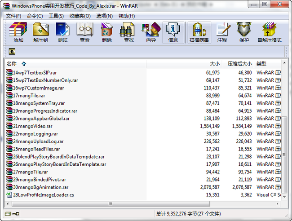Open the 文件(F) menu
Screen dimensions: 292x221
[13, 16]
